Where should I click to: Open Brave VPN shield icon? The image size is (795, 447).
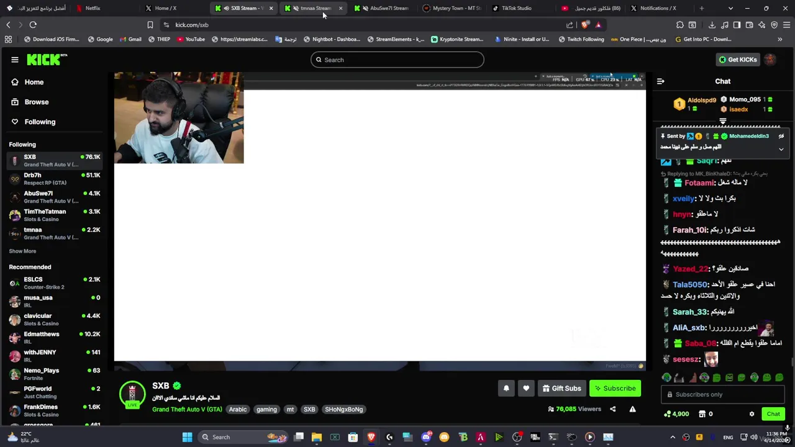point(774,25)
